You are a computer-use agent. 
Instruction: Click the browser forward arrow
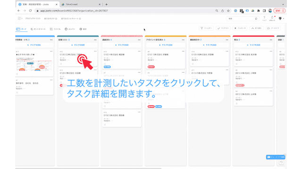25,11
